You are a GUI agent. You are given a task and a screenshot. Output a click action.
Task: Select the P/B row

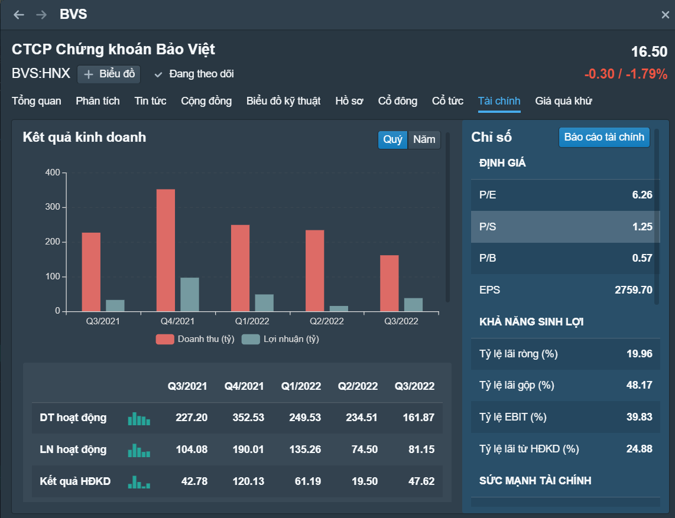pyautogui.click(x=565, y=258)
